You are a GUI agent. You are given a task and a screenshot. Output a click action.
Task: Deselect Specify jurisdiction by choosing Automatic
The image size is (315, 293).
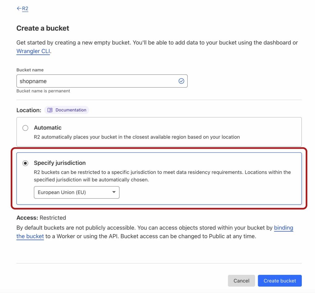click(x=25, y=128)
